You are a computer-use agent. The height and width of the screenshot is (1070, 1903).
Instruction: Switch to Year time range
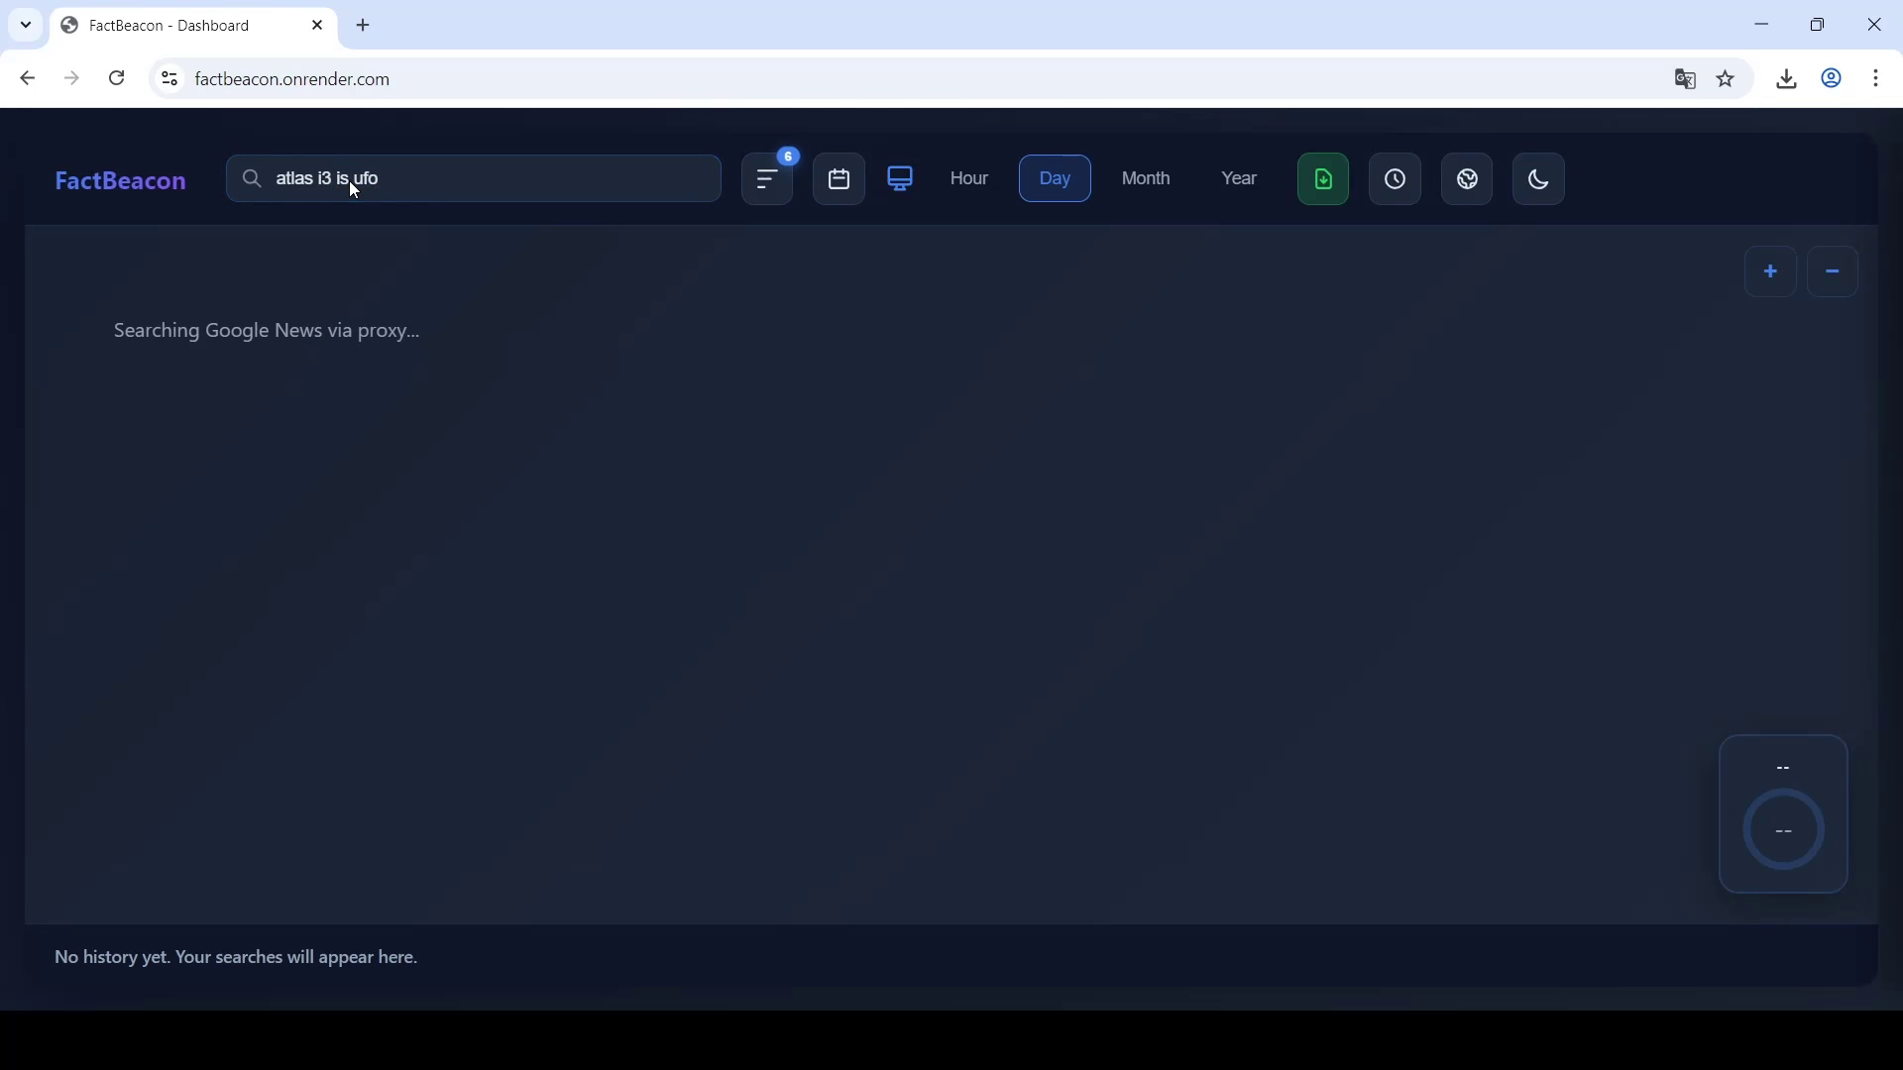(x=1239, y=179)
